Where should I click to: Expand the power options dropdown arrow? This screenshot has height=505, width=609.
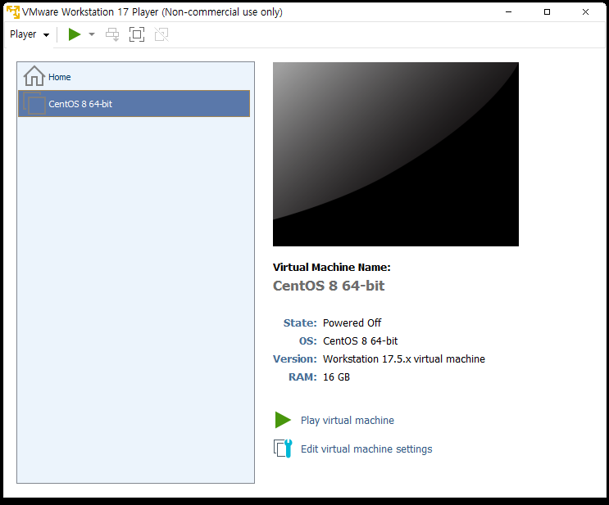[x=92, y=34]
